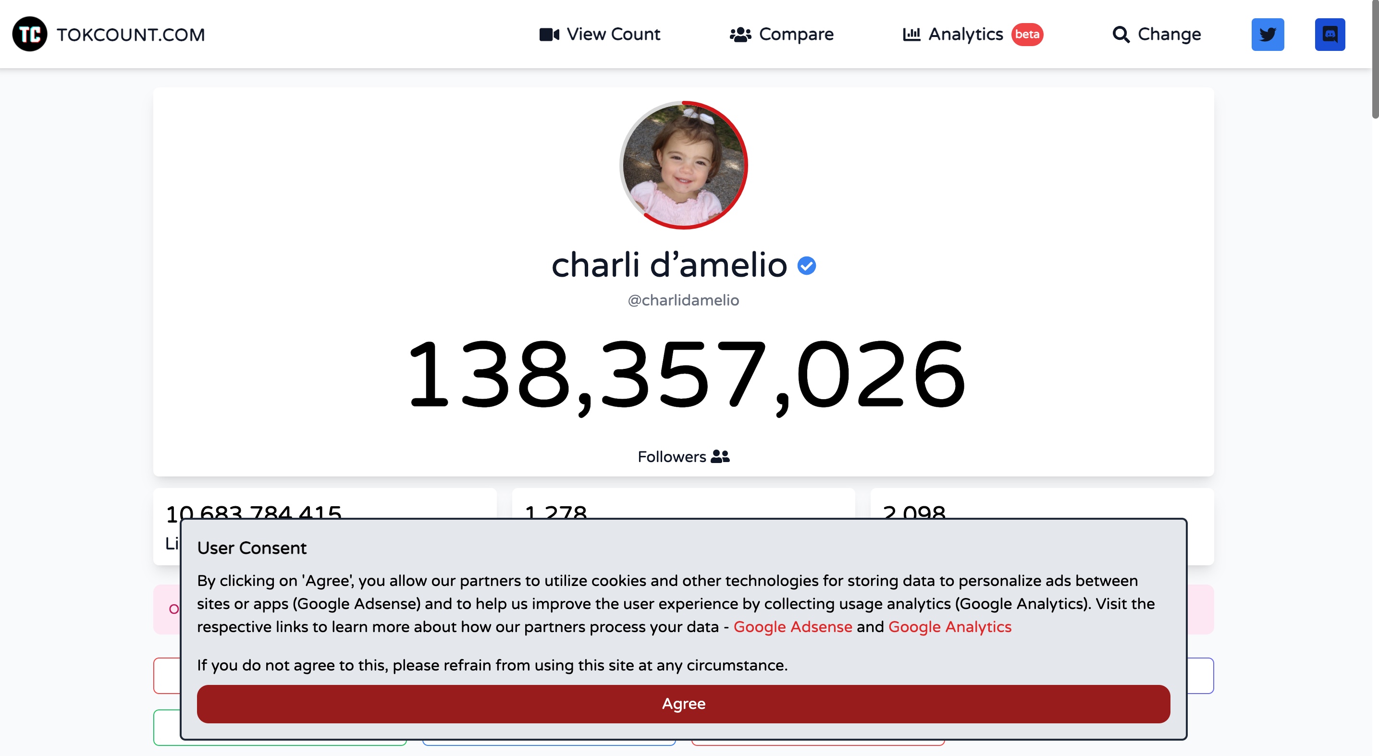1379x756 pixels.
Task: Click the Compare users group icon
Action: (x=740, y=35)
